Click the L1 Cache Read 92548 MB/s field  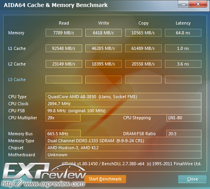pos(64,48)
